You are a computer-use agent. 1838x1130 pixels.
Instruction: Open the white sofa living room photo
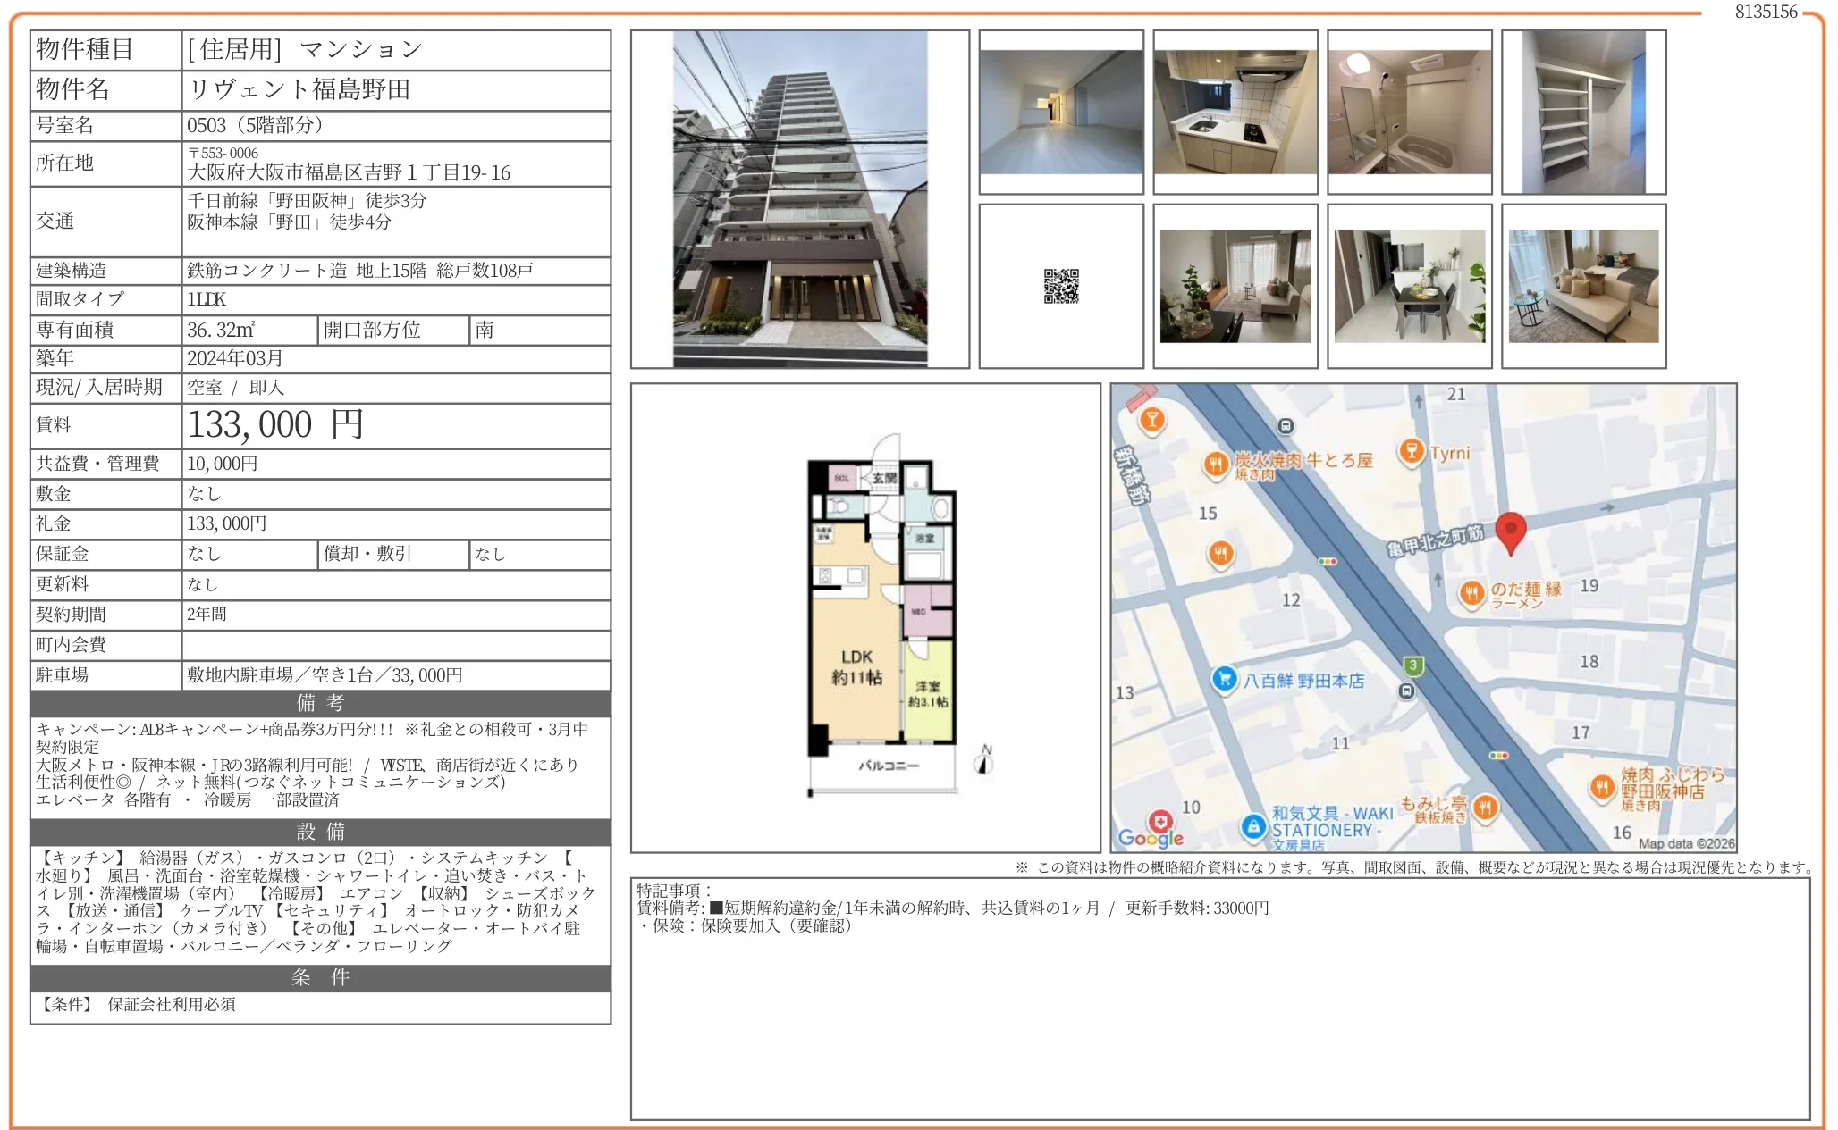(x=1583, y=286)
